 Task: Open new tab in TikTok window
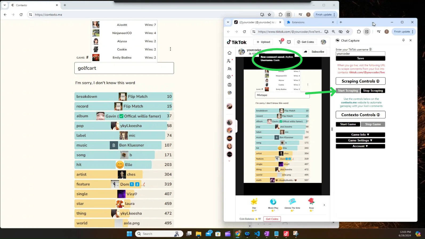341,22
